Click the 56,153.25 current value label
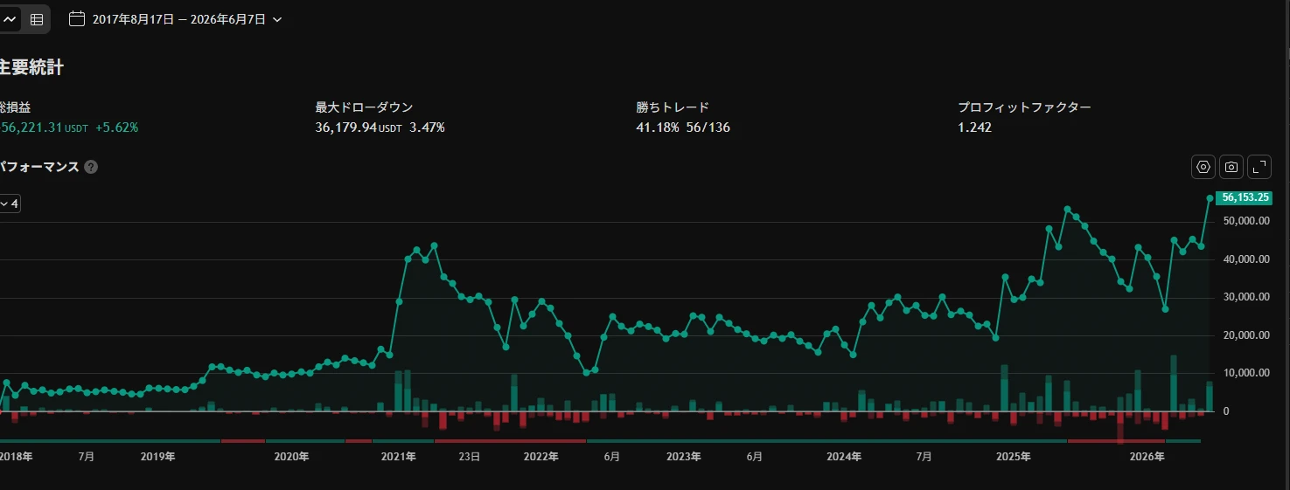The width and height of the screenshot is (1290, 490). point(1245,197)
